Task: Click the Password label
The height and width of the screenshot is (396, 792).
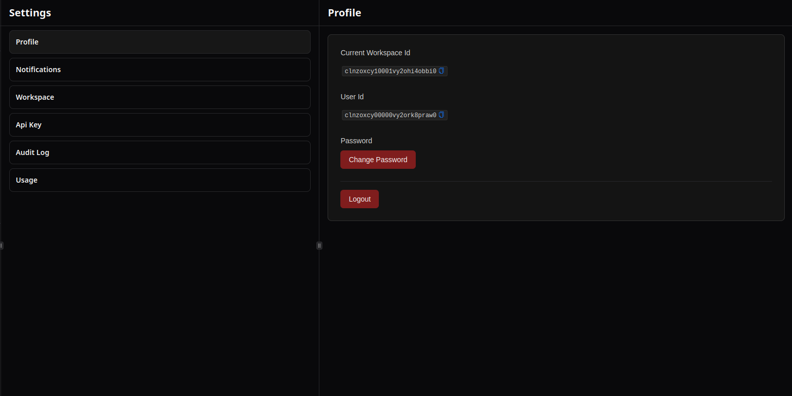Action: coord(356,141)
